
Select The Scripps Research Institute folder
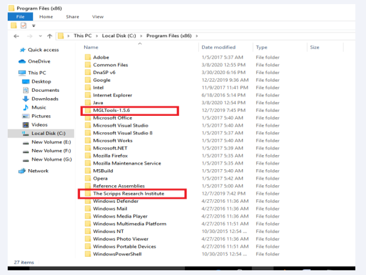[129, 193]
